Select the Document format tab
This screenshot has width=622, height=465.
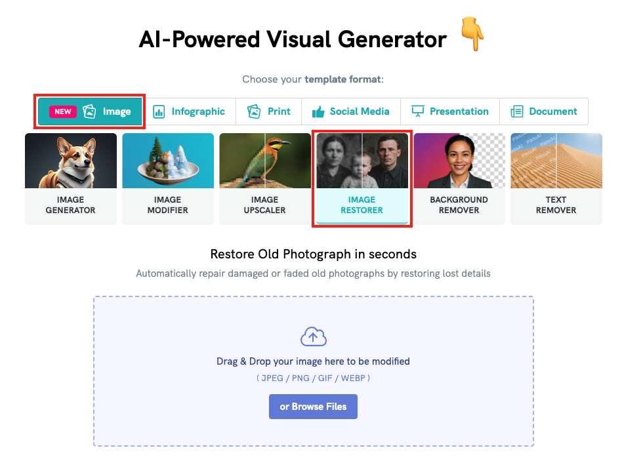point(544,111)
